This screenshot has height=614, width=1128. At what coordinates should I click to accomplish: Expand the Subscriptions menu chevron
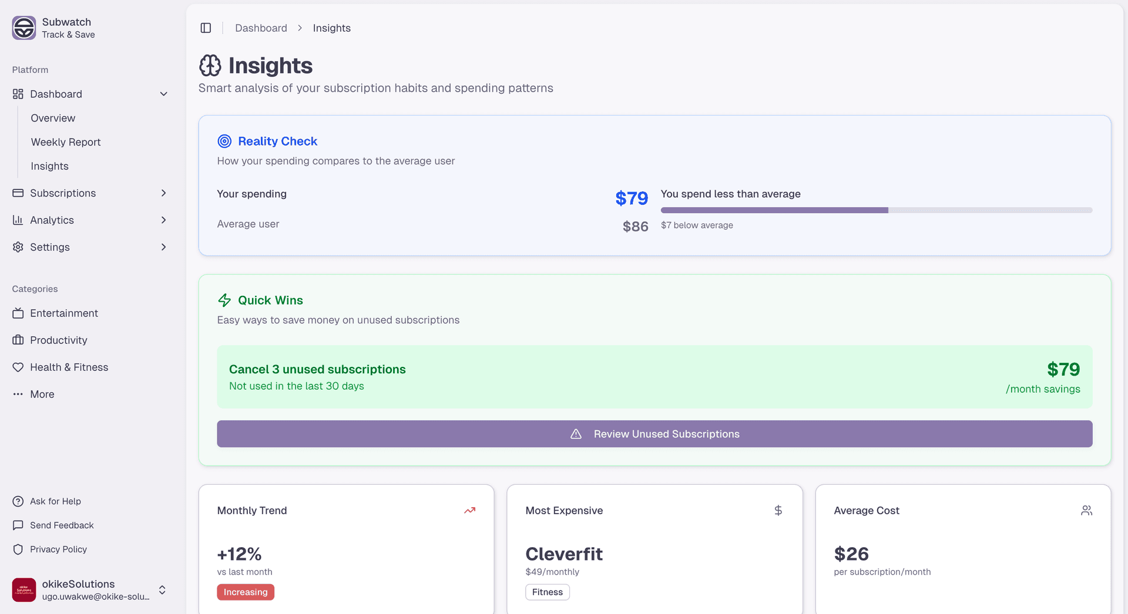[x=163, y=193]
